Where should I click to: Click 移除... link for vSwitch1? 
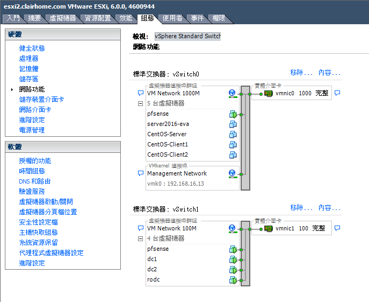[x=301, y=208]
